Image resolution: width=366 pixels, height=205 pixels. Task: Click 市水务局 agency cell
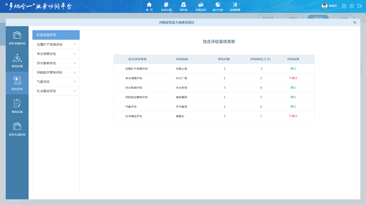coord(181,88)
